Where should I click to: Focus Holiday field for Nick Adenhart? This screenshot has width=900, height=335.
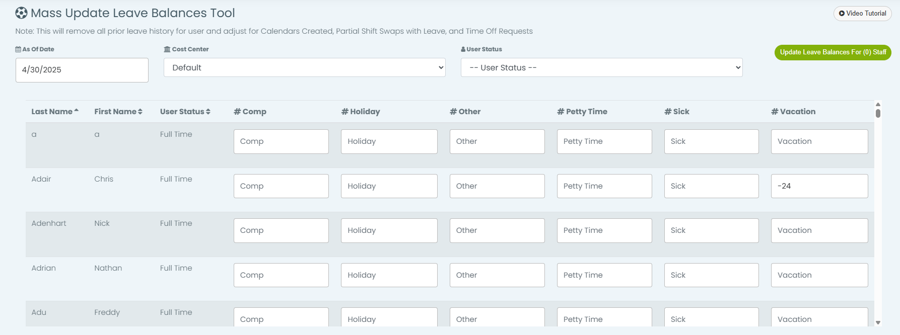[x=389, y=230]
